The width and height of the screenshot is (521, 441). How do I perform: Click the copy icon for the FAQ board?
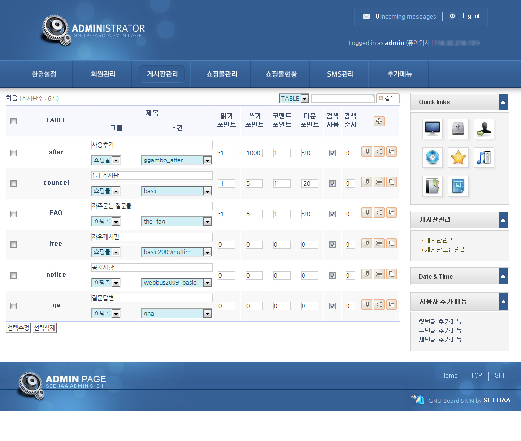[x=391, y=212]
